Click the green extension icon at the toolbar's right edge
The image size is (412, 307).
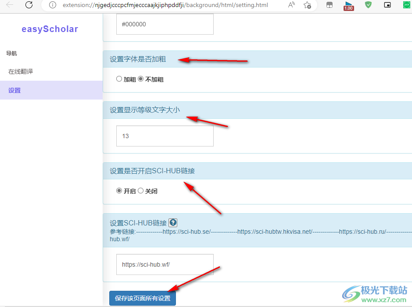pos(407,5)
